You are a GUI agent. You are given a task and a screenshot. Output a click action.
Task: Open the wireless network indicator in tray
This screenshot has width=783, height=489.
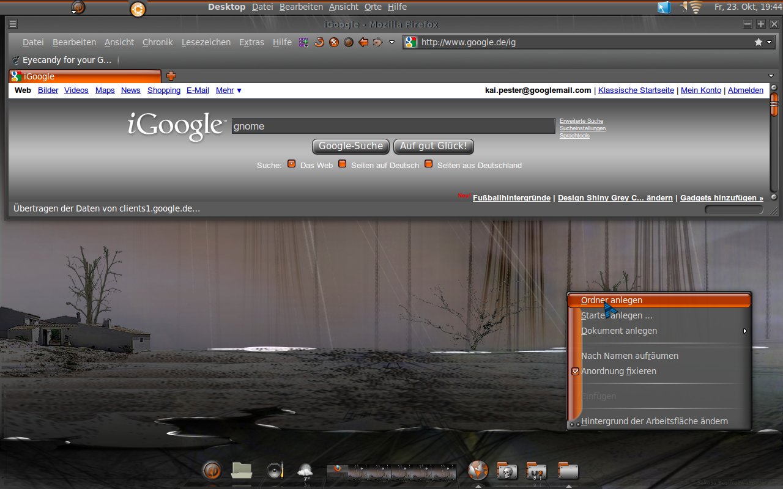click(697, 8)
